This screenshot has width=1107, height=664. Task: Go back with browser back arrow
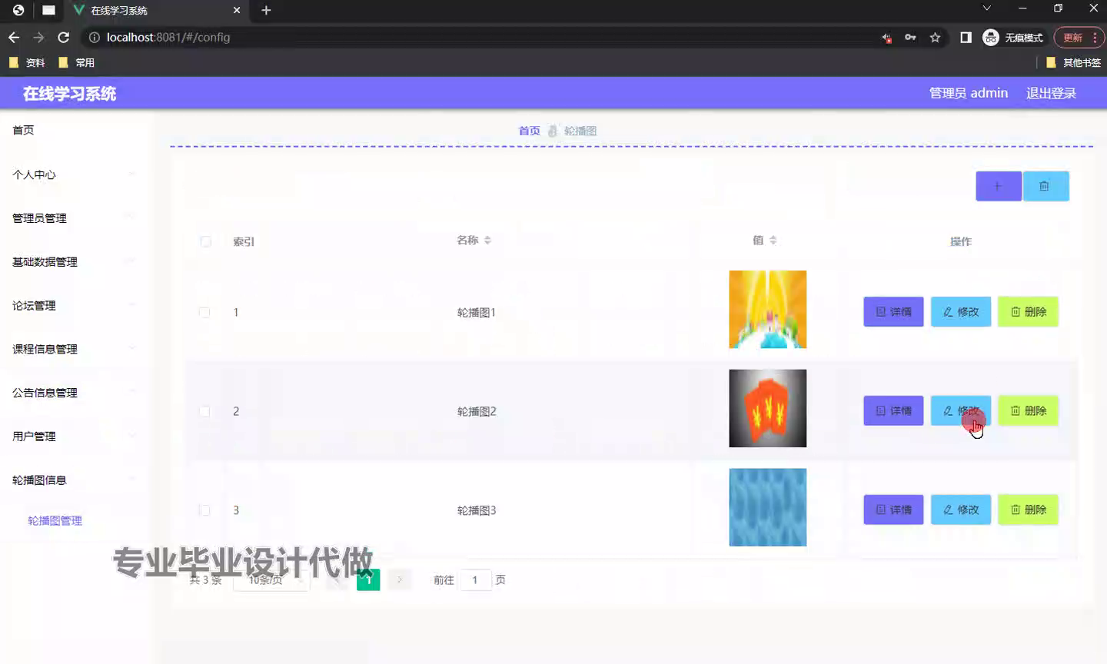[x=14, y=37]
